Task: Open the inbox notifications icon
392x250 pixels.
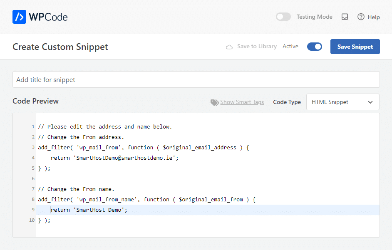Action: click(x=345, y=17)
